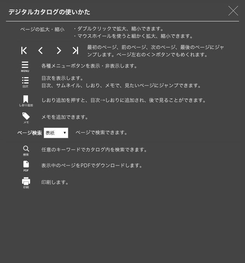Image resolution: width=245 pixels, height=263 pixels.
Task: Click the メモを追加できます description
Action: point(65,117)
